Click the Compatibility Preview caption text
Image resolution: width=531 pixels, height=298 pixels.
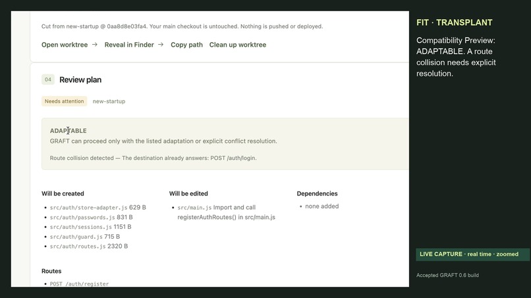456,57
